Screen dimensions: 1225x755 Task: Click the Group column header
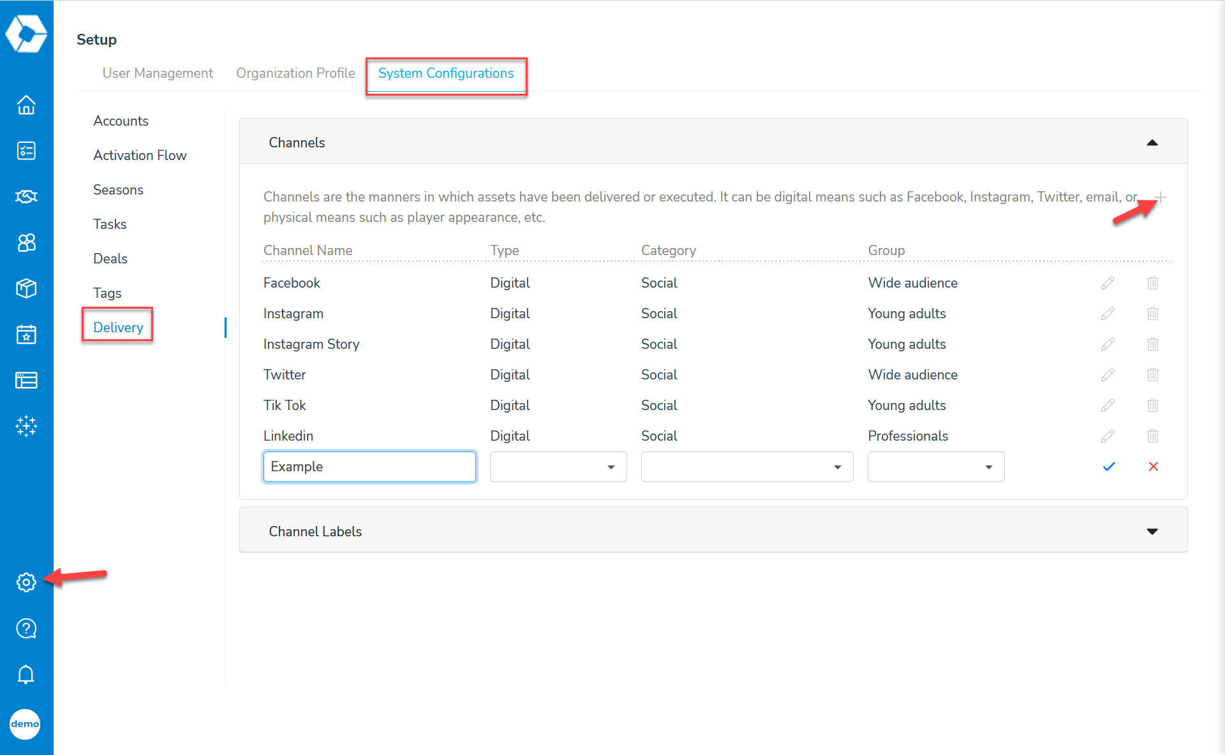(886, 251)
